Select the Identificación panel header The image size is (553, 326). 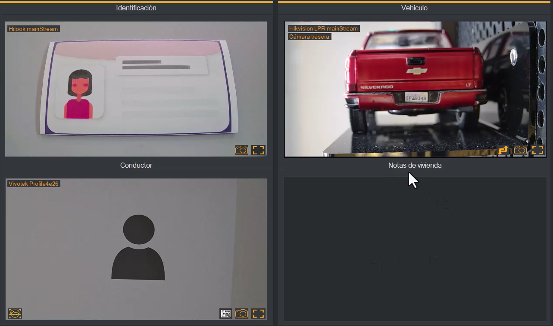coord(136,8)
